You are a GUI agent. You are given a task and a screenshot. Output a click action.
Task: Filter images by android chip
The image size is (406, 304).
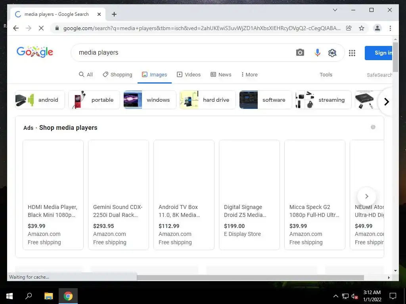click(40, 100)
